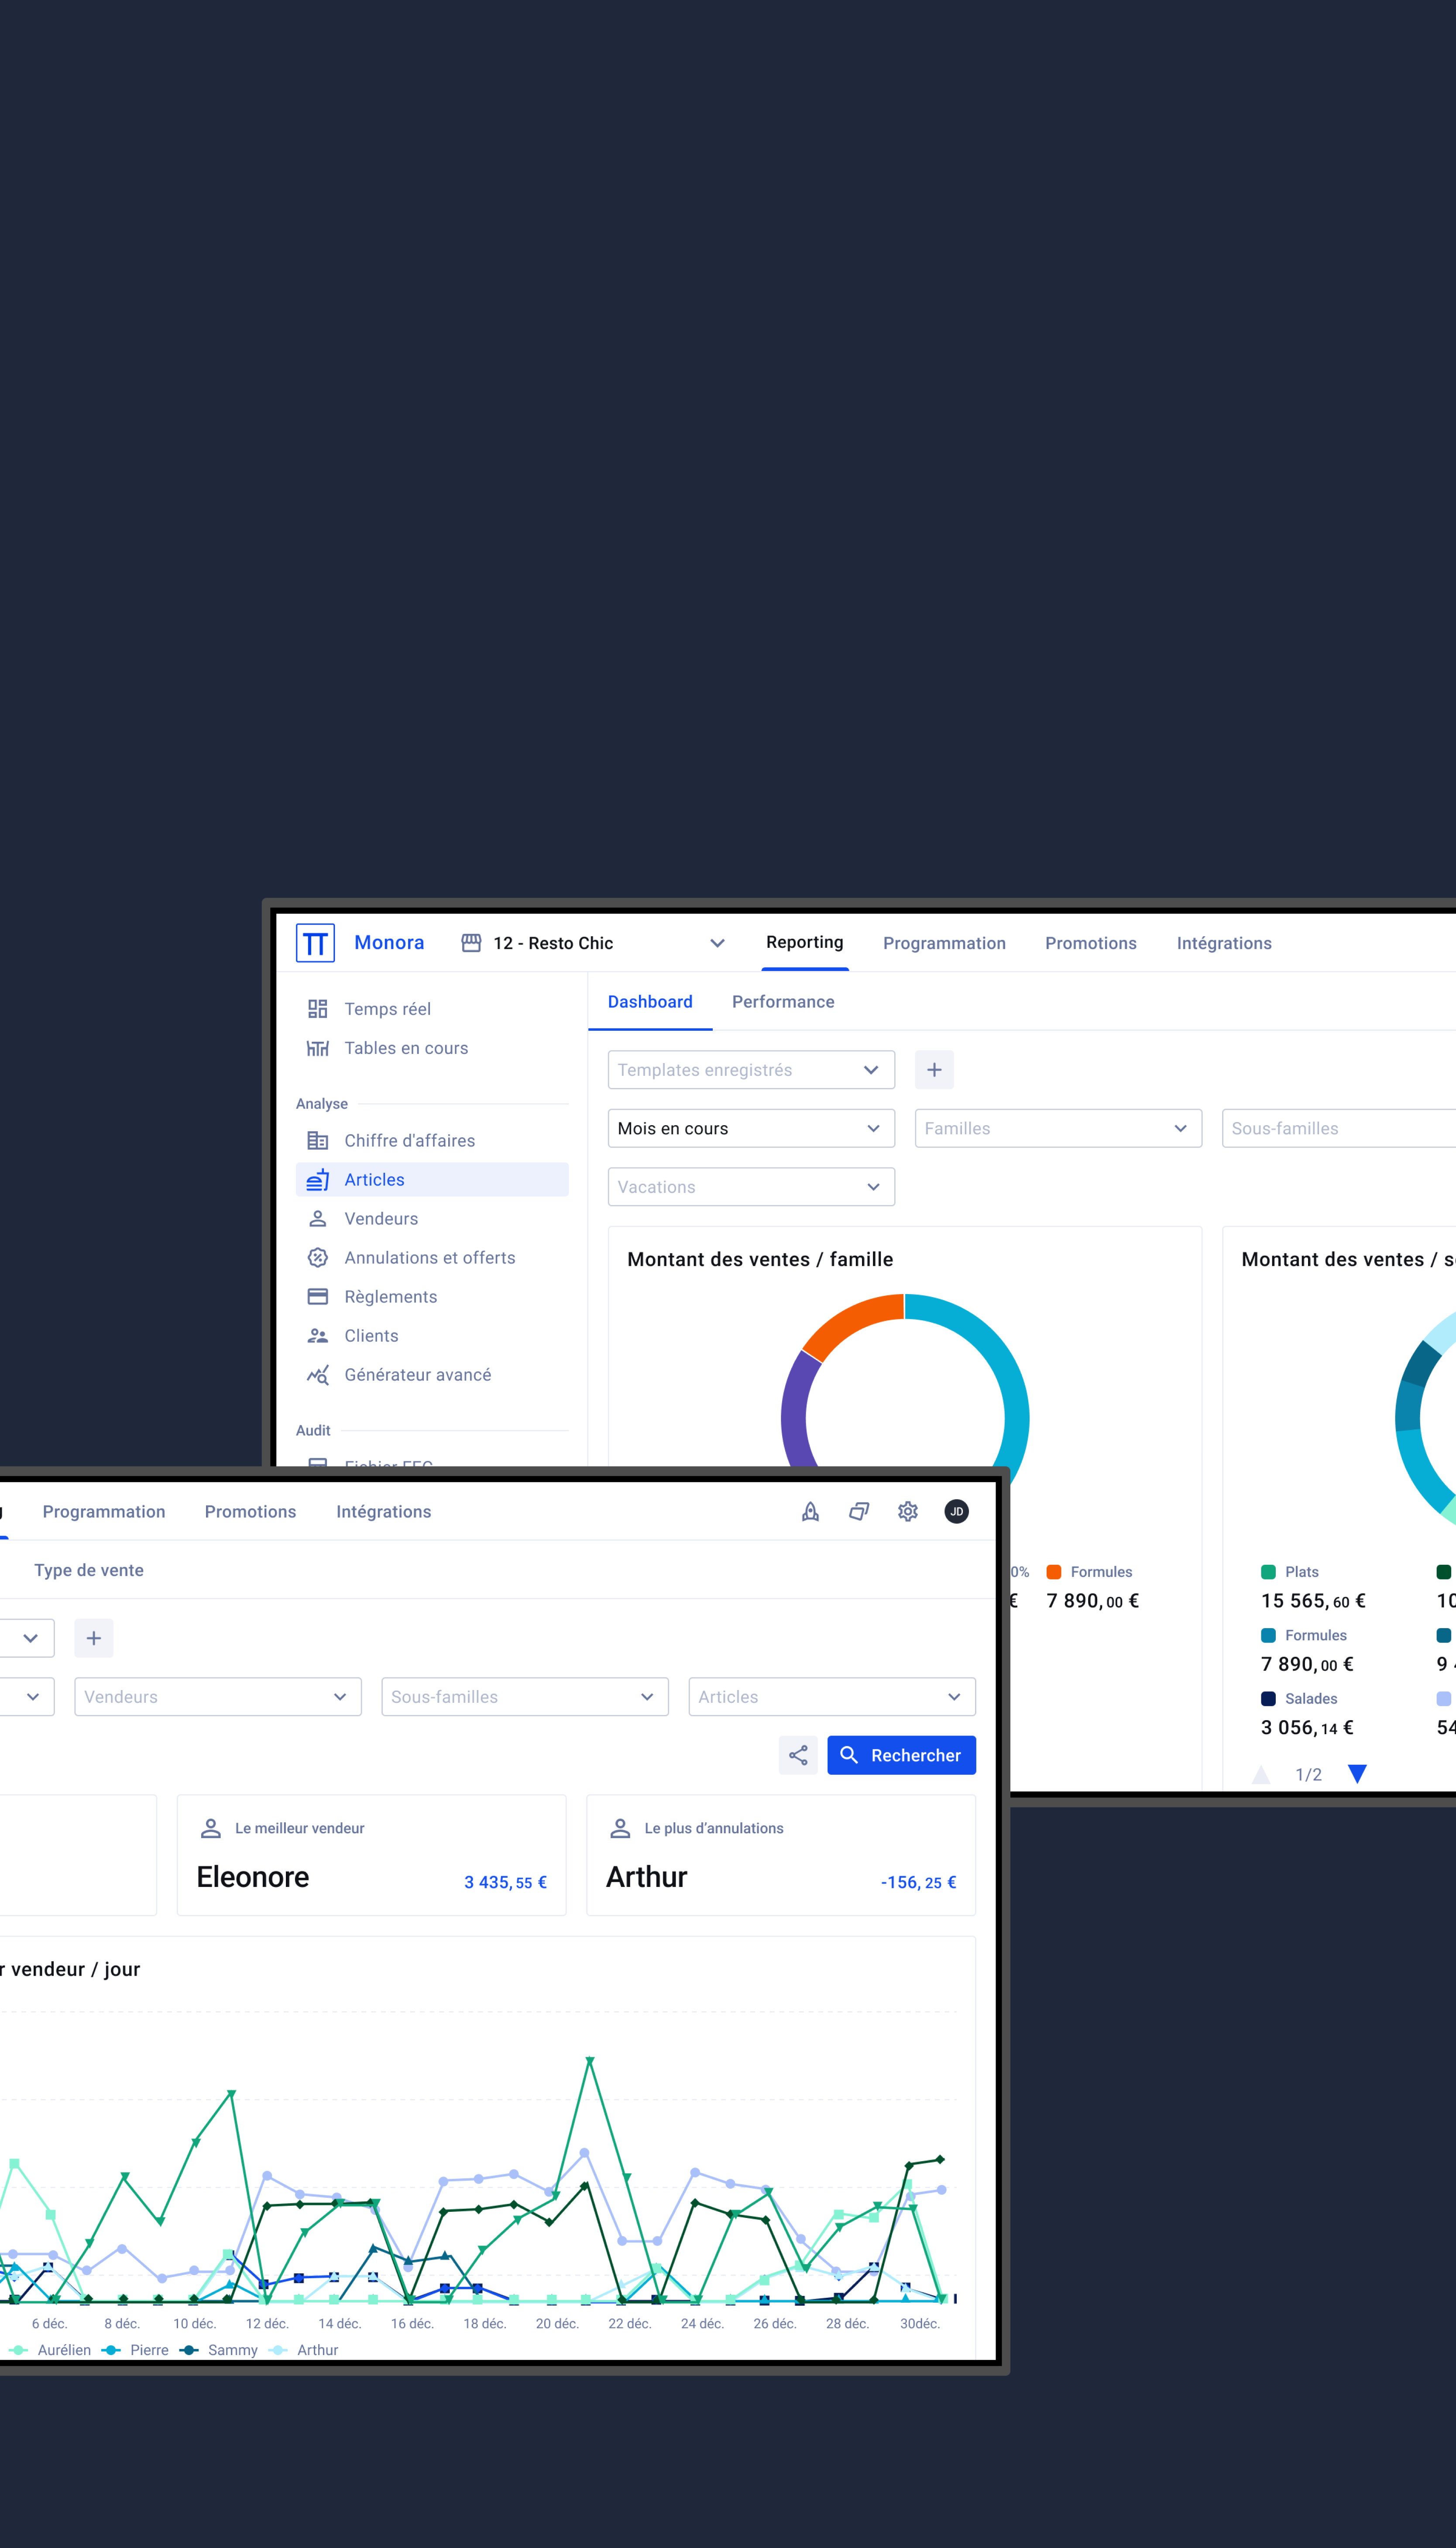
Task: Open the Templates enregistrés dropdown
Action: click(x=751, y=1070)
